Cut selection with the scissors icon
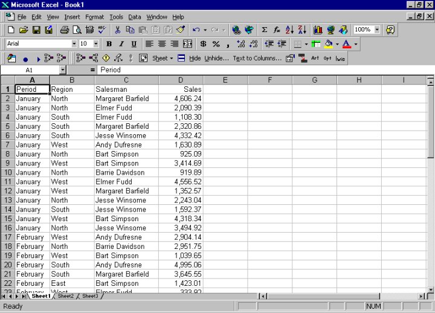435x313 pixels. 118,30
